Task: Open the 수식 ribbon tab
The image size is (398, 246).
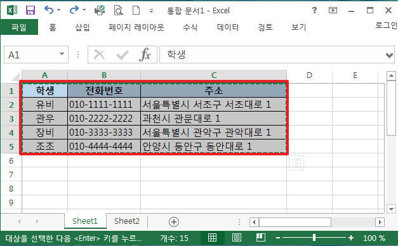Action: point(190,27)
